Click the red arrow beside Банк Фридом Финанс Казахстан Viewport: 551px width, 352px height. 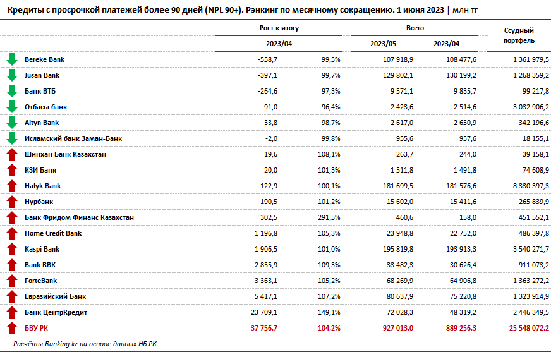[x=12, y=217]
